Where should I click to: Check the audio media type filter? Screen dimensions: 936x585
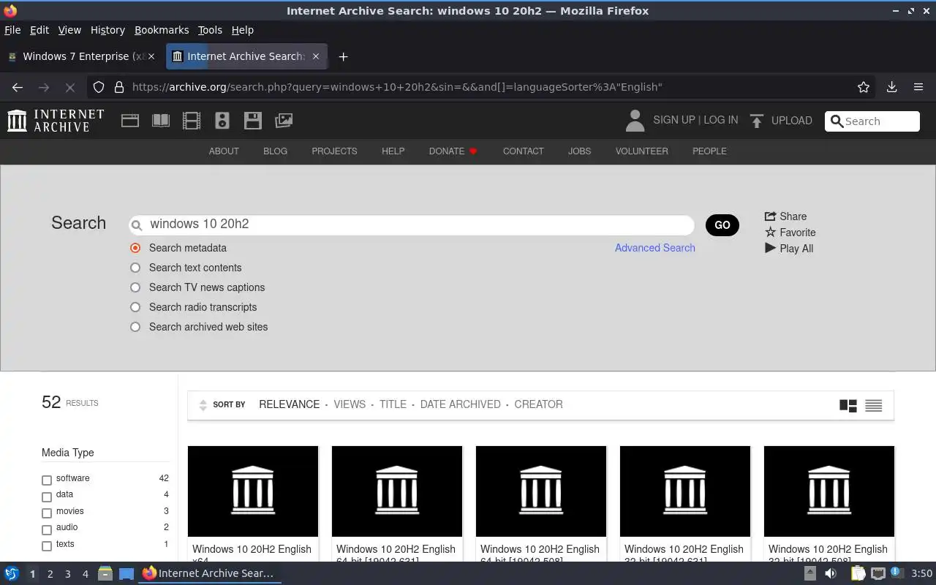pos(47,529)
